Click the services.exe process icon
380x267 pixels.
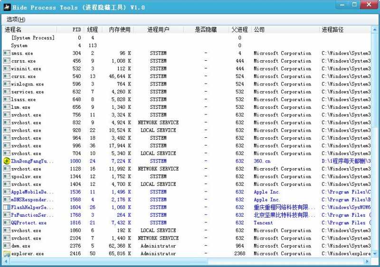(x=7, y=92)
